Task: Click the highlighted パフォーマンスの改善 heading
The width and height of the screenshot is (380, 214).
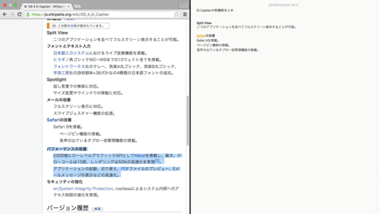Action: [x=67, y=149]
